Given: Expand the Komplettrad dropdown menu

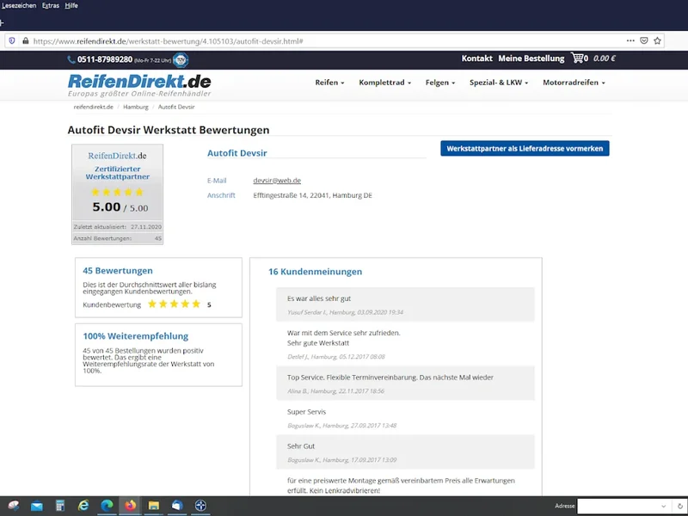Looking at the screenshot, I should pos(384,83).
